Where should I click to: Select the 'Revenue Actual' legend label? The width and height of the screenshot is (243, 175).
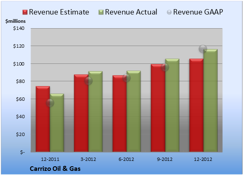[x=131, y=12]
